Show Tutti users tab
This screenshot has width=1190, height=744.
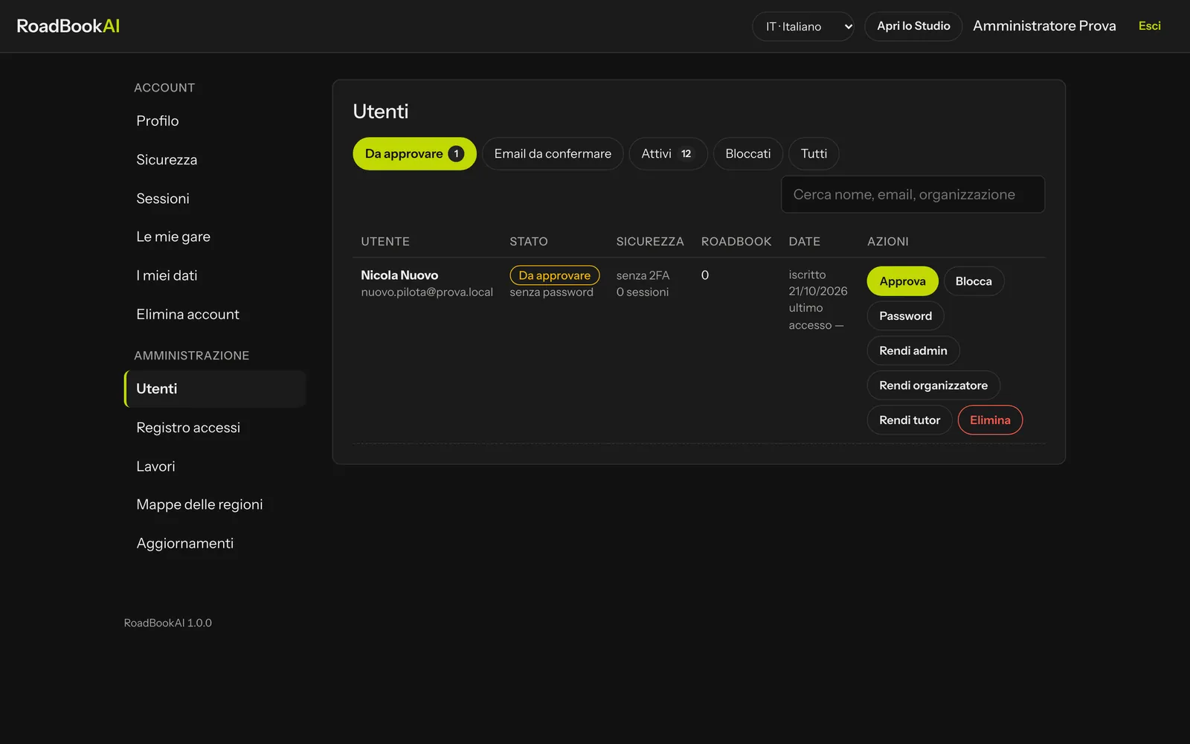click(x=814, y=154)
